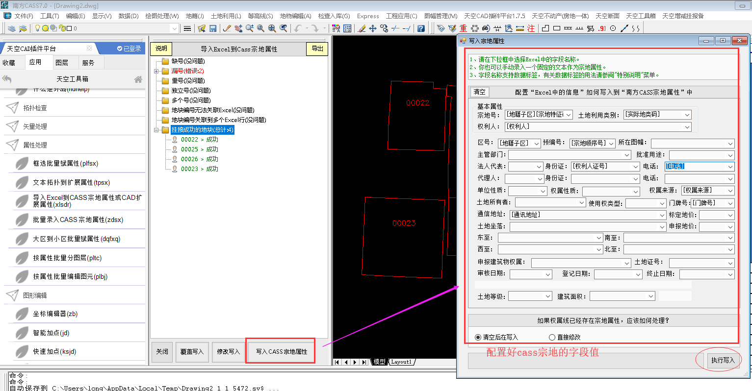Click the 执行写入 button

click(x=723, y=360)
